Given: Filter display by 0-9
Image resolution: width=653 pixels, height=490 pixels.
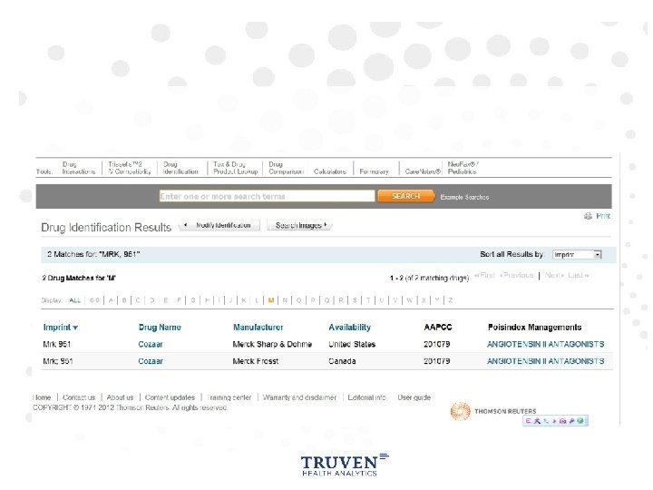Looking at the screenshot, I should (x=94, y=300).
